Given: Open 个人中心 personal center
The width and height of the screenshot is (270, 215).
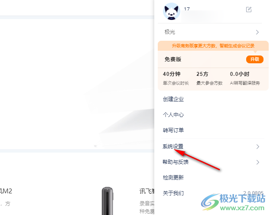Looking at the screenshot, I should 173,115.
